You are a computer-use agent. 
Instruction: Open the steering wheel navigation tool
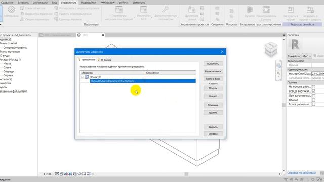pyautogui.click(x=278, y=66)
